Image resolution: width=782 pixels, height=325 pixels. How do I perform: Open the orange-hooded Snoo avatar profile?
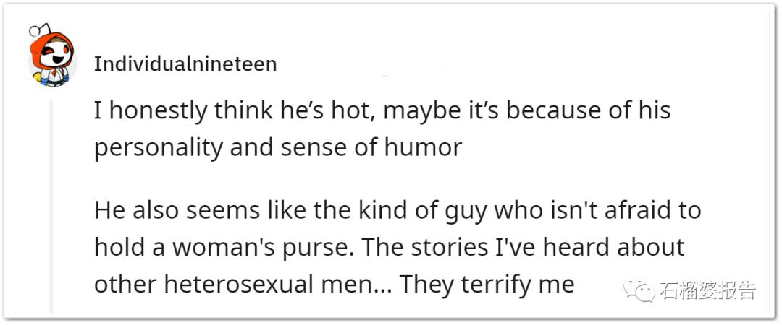52,60
